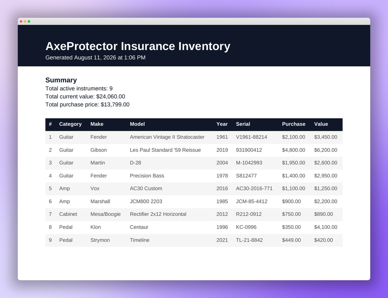Click the Mesa/Boogie make cell

coord(105,214)
